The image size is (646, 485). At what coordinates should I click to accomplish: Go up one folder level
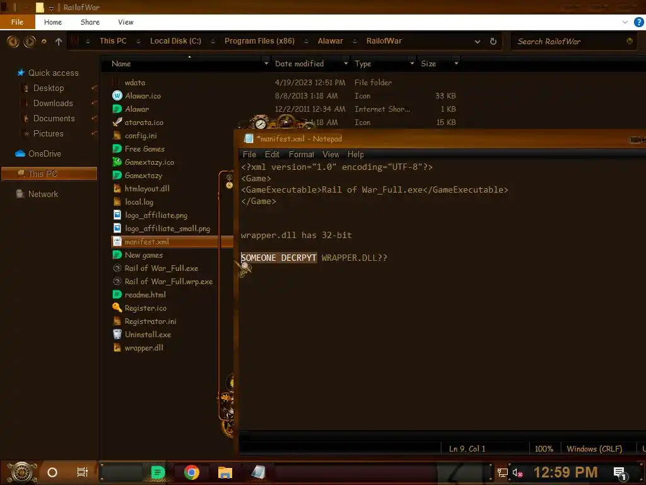coord(59,41)
